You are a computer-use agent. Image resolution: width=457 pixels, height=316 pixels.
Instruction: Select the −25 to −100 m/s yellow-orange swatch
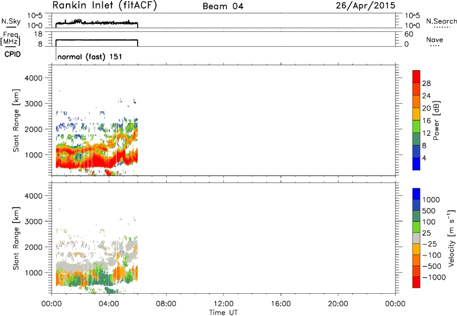click(x=416, y=249)
